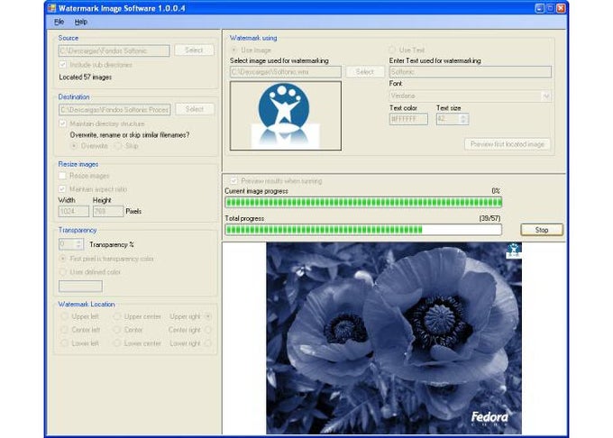Click the Destination folder path field
Viewport: 613px width, 438px height.
pos(114,110)
